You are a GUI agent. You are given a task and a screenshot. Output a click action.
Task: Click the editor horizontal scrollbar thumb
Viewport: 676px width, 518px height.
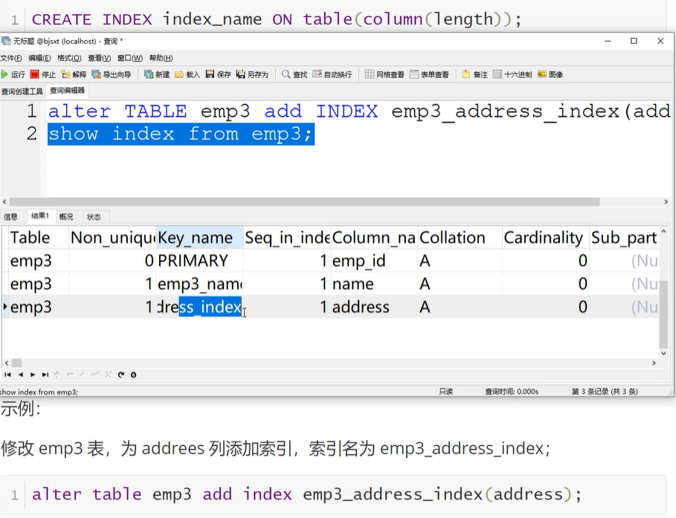[x=304, y=201]
